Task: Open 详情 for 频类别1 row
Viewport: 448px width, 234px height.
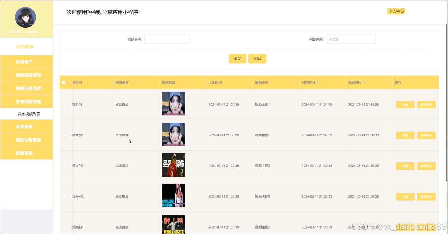Action: pyautogui.click(x=405, y=135)
